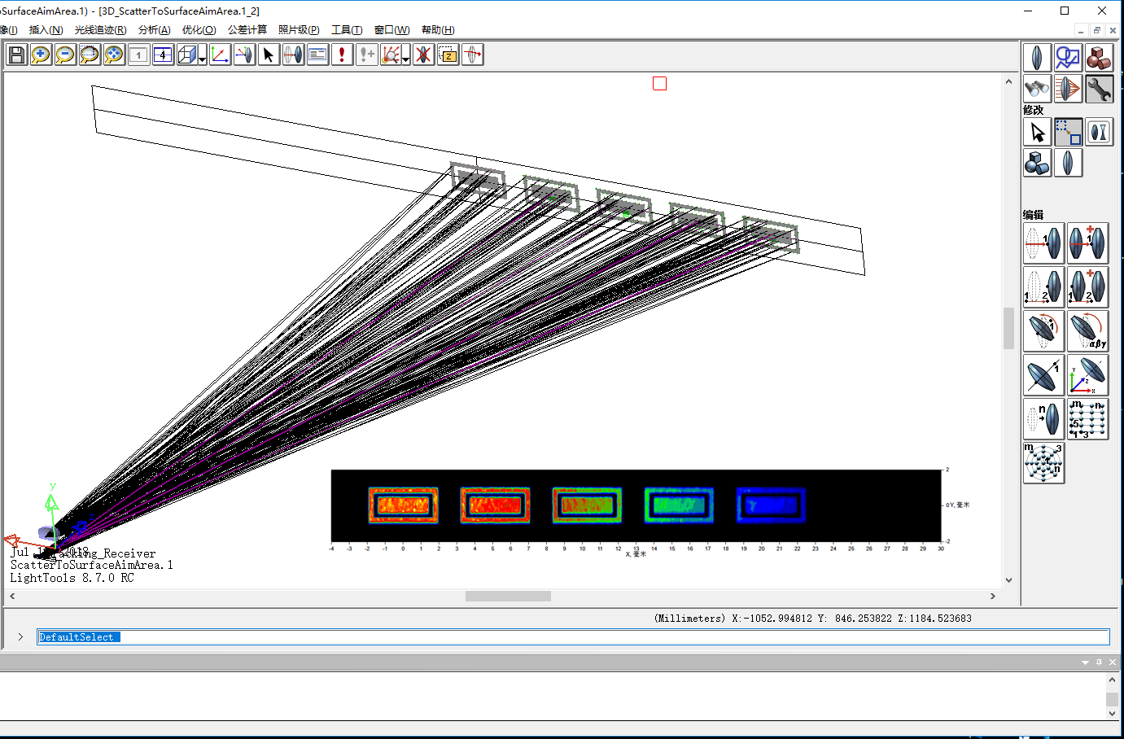Viewport: 1124px width, 739px height.
Task: Click the red exclamation ray trace icon
Action: click(342, 55)
